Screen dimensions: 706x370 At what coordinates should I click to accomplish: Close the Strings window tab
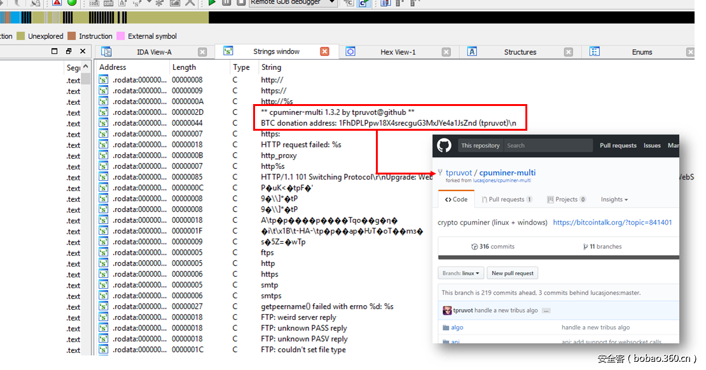(x=324, y=52)
